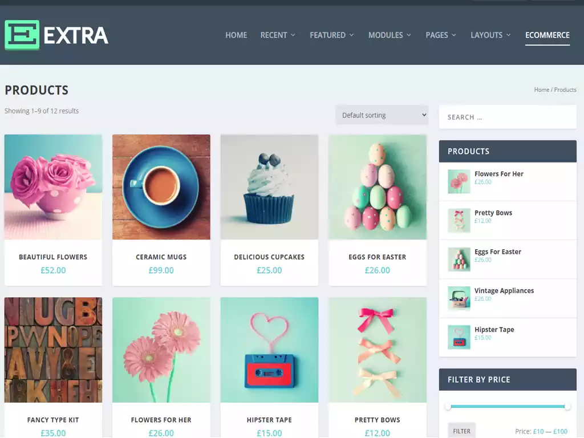The height and width of the screenshot is (438, 584).
Task: Open the Beautiful Flowers product title
Action: click(x=53, y=257)
